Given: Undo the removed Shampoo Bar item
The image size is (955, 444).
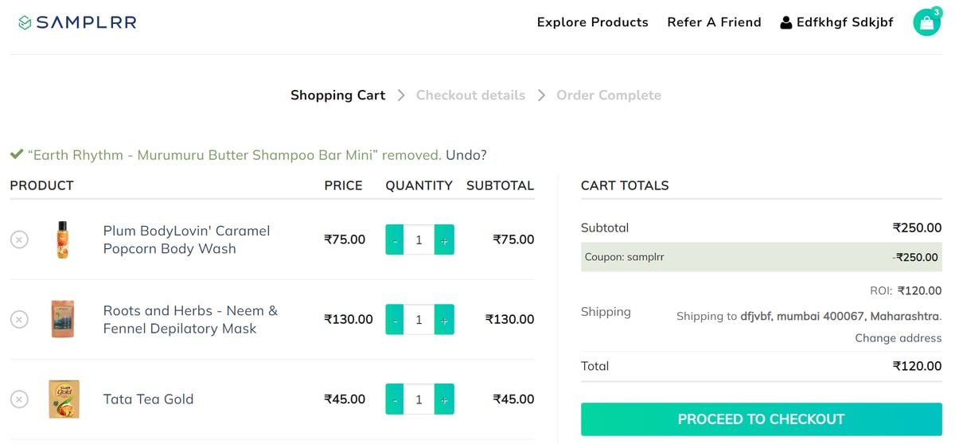Looking at the screenshot, I should point(466,155).
